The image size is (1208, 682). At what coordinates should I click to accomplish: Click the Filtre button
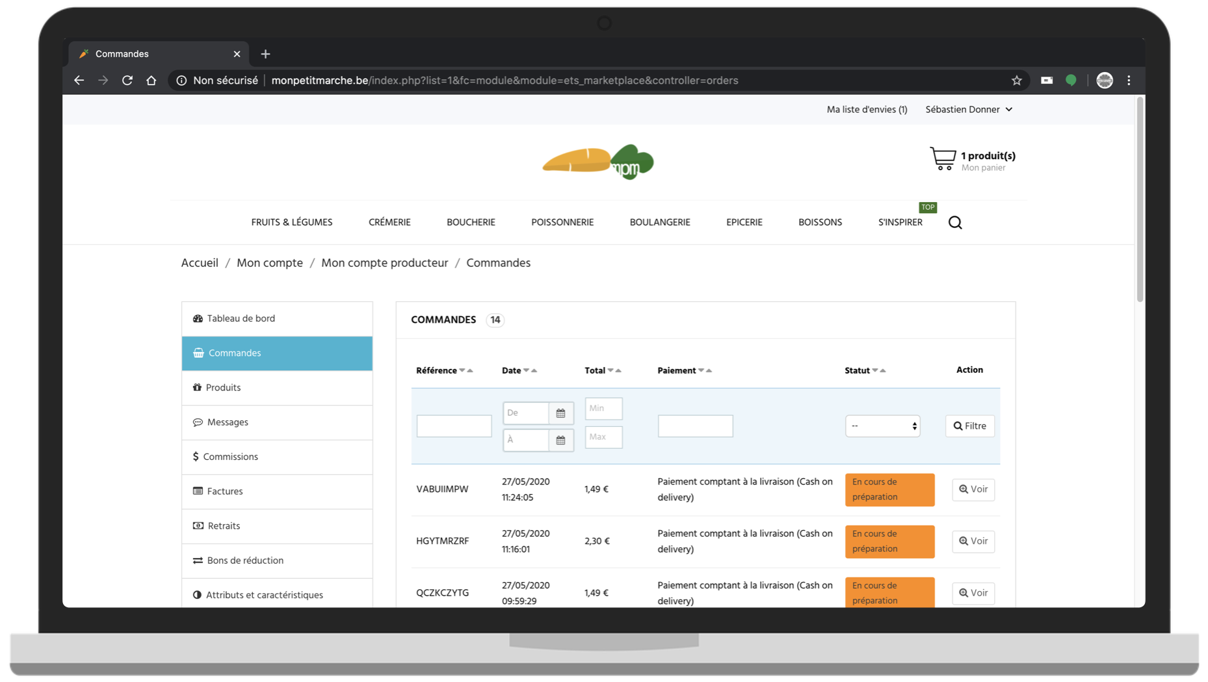(x=969, y=426)
